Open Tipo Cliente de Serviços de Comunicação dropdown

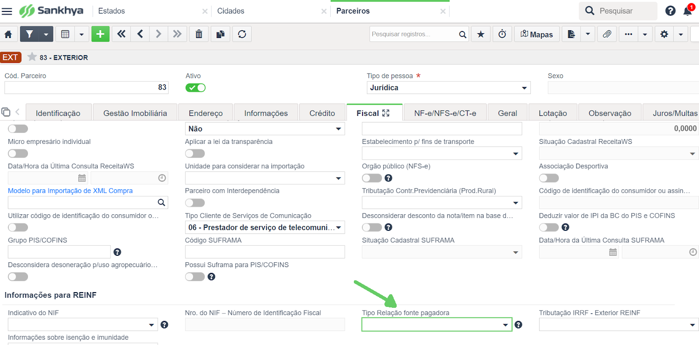pos(265,227)
